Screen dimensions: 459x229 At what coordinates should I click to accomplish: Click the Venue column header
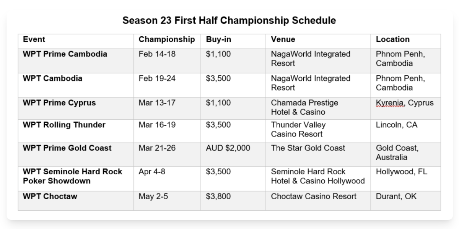283,39
